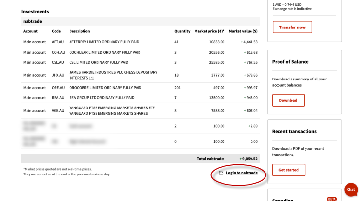Click OROCOBRE LIMITED ORDINARY FULLY PAID description
Screen dimensions: 362x201
click(x=105, y=88)
